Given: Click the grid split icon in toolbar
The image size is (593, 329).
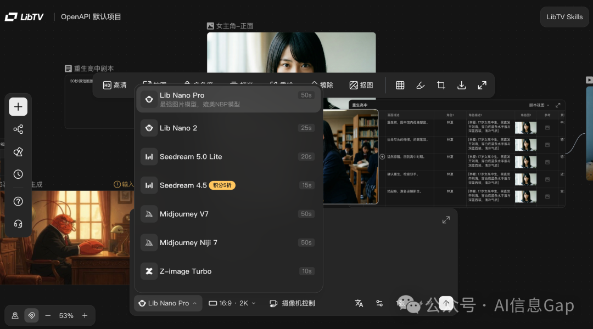Looking at the screenshot, I should [400, 86].
